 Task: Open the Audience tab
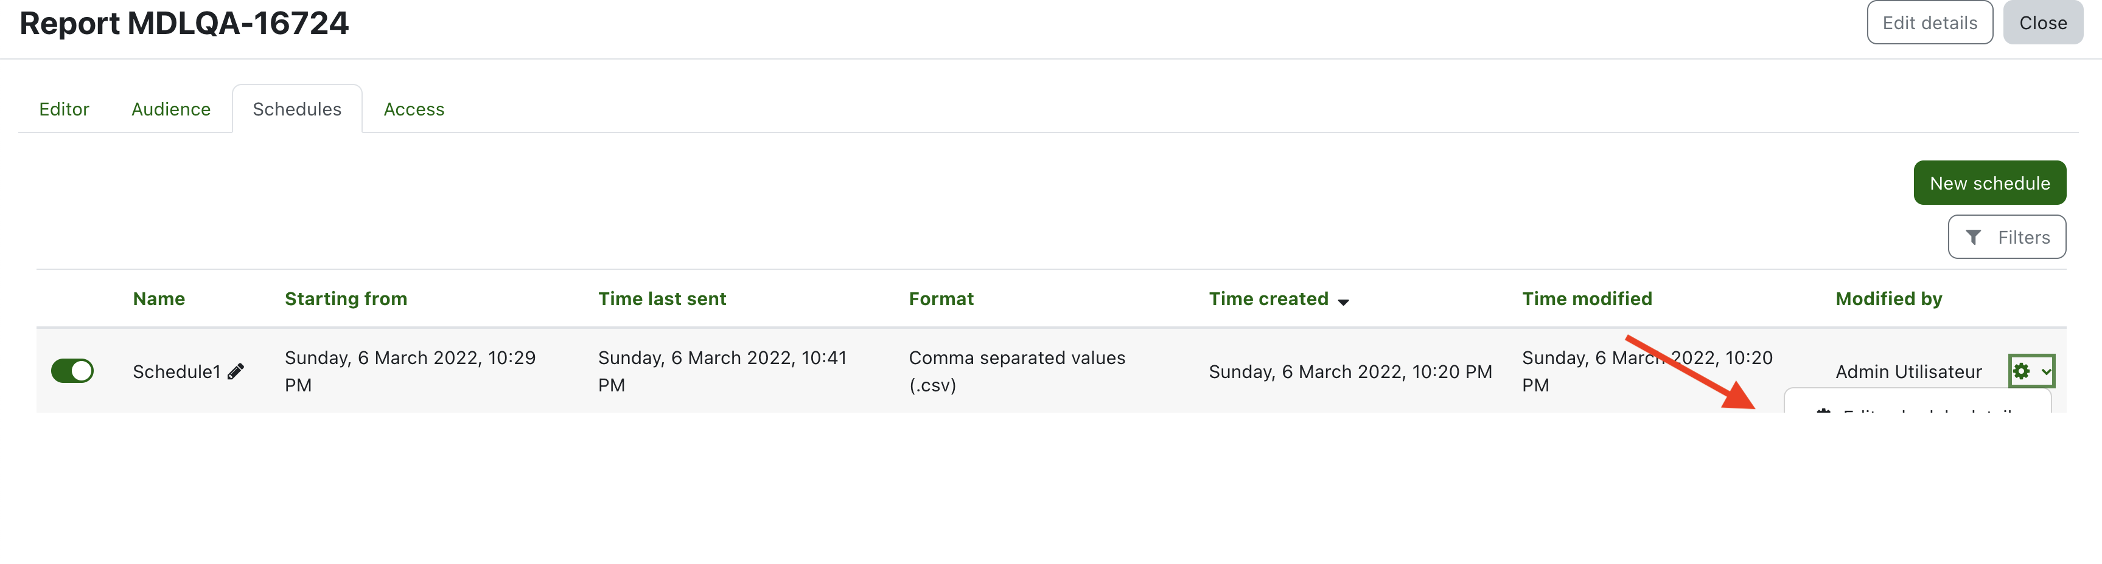click(170, 109)
